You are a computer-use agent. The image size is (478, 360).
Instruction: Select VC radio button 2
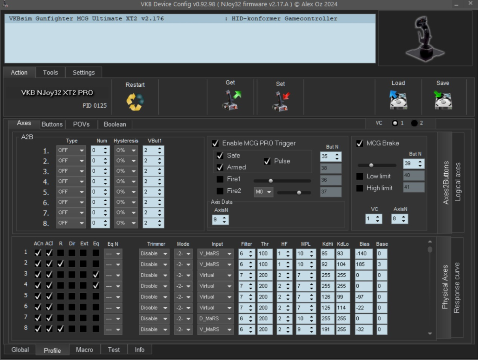(x=414, y=123)
